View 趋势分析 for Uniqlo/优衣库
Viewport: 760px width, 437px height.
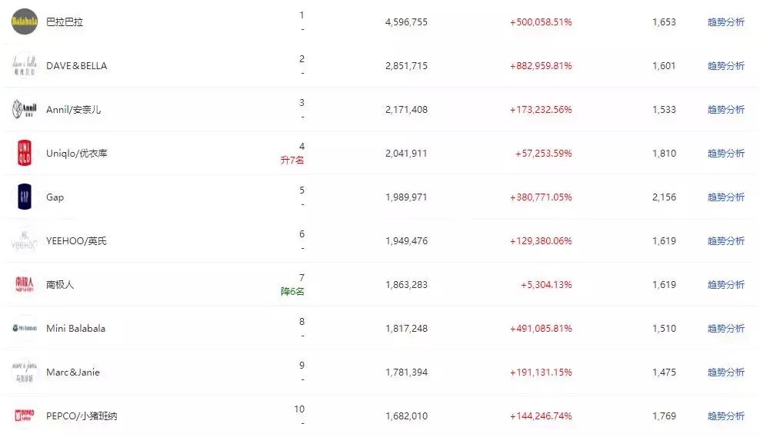[x=725, y=154]
